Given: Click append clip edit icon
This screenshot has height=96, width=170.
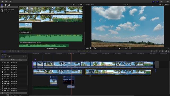Looking at the screenshot, I should click(15, 51).
